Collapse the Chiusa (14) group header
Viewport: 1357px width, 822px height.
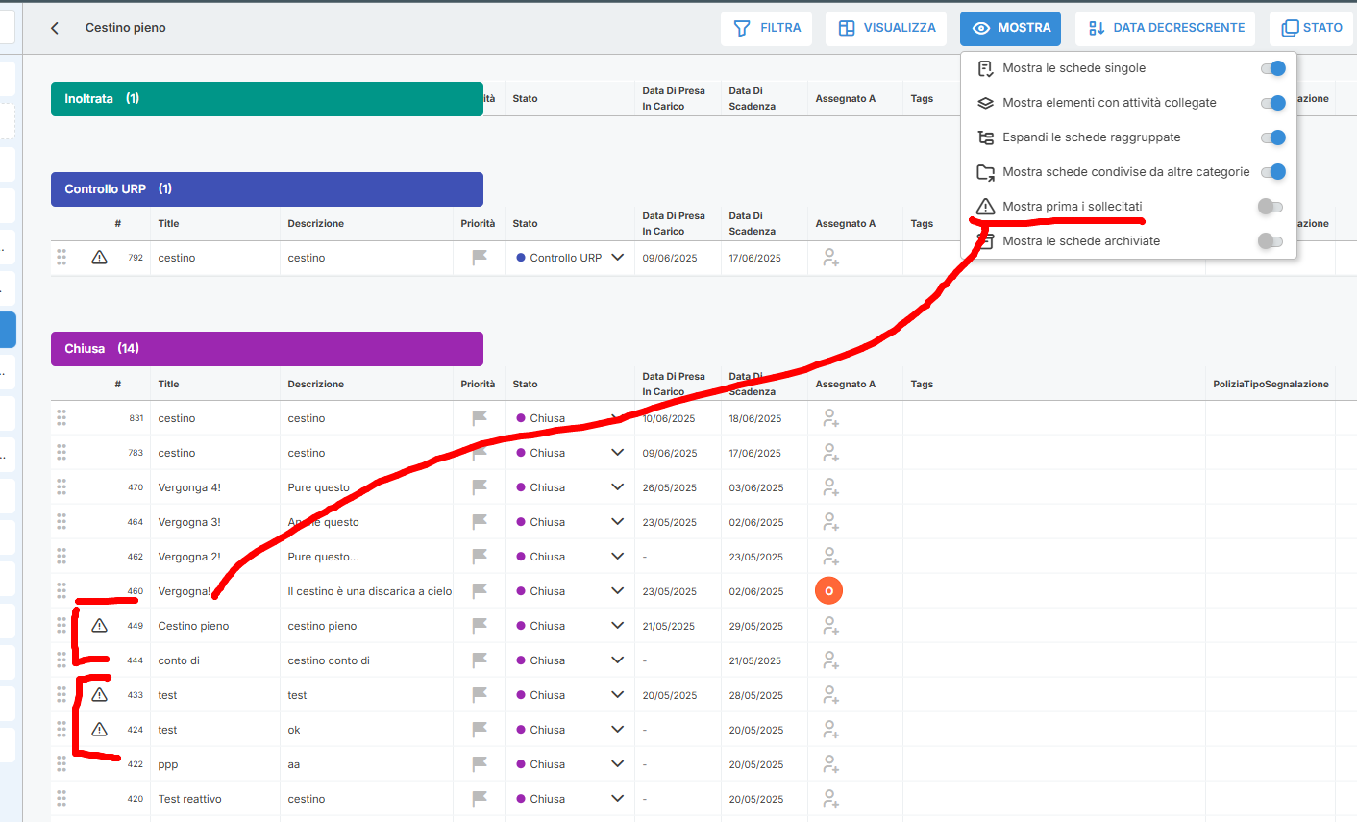[x=266, y=349]
